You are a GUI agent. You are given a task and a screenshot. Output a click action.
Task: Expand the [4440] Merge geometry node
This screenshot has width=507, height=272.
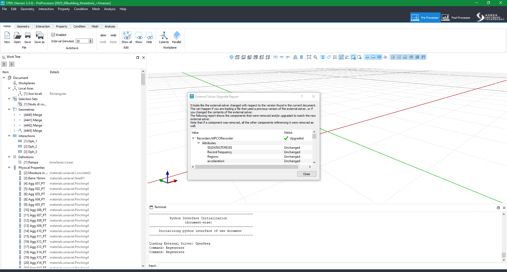click(15, 115)
